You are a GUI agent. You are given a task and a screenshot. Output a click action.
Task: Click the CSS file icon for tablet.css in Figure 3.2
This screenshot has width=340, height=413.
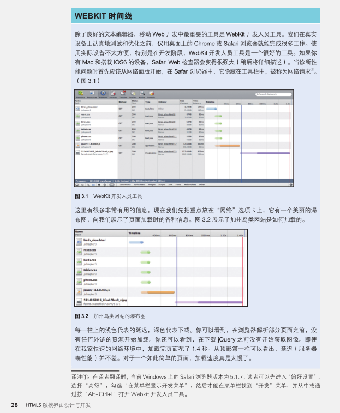tap(79, 272)
